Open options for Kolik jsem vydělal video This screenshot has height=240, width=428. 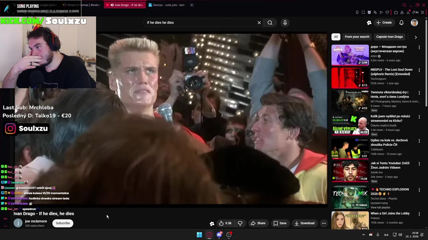click(419, 117)
